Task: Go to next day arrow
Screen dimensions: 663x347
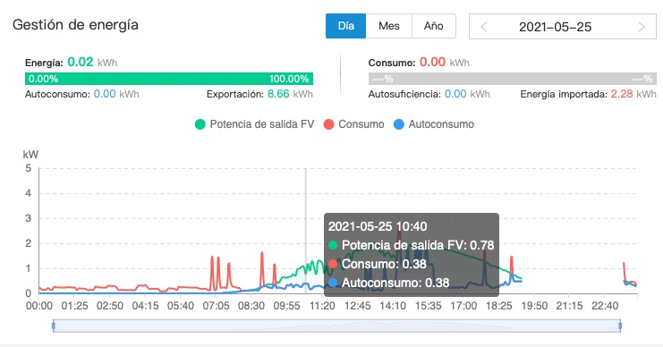Action: (x=642, y=27)
